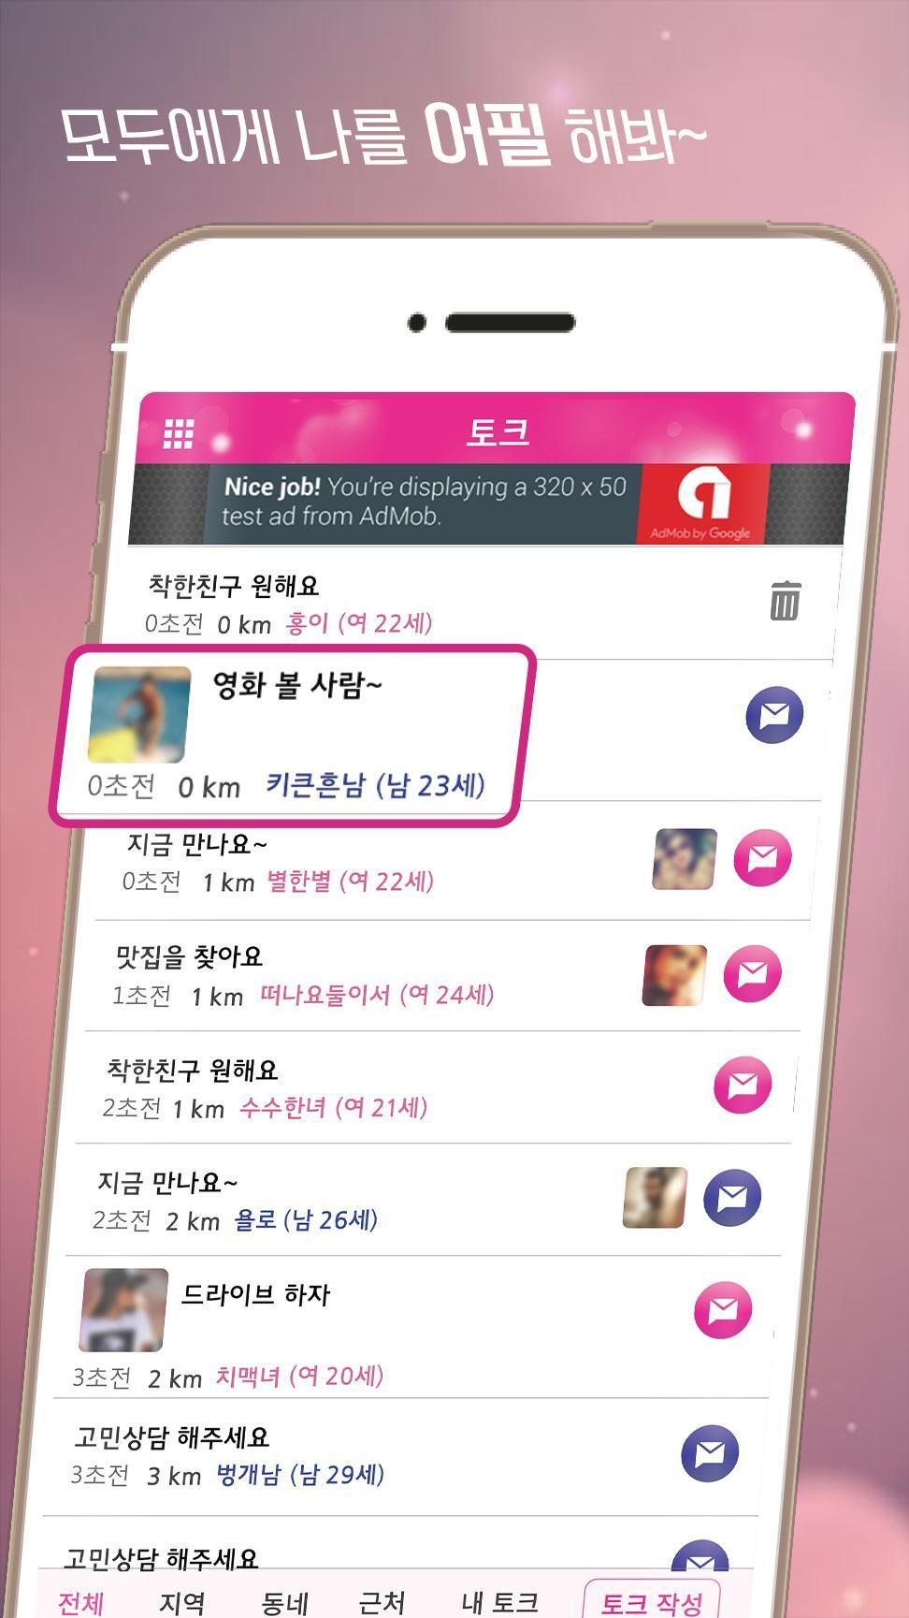Open 키큰훈남 highlighted profile thumbnail
The width and height of the screenshot is (909, 1618).
click(x=139, y=714)
